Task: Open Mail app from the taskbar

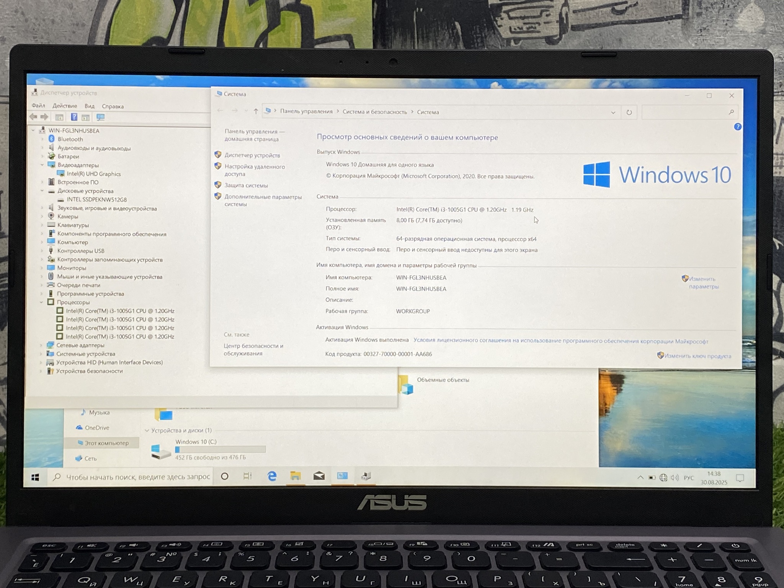Action: (319, 476)
